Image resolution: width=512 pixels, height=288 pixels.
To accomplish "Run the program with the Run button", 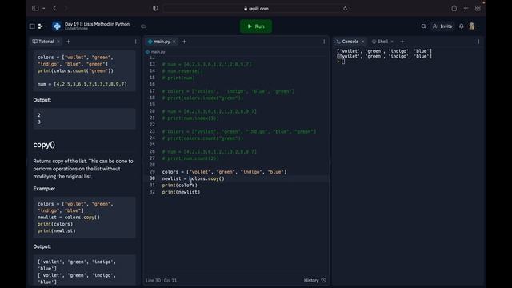I will tap(256, 26).
